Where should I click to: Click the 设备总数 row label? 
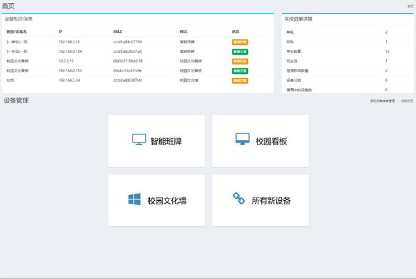[293, 80]
